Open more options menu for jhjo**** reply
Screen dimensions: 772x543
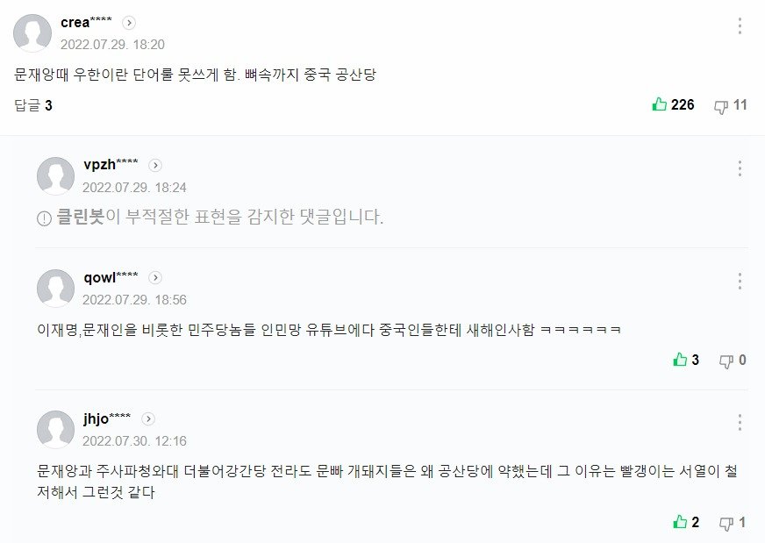740,423
